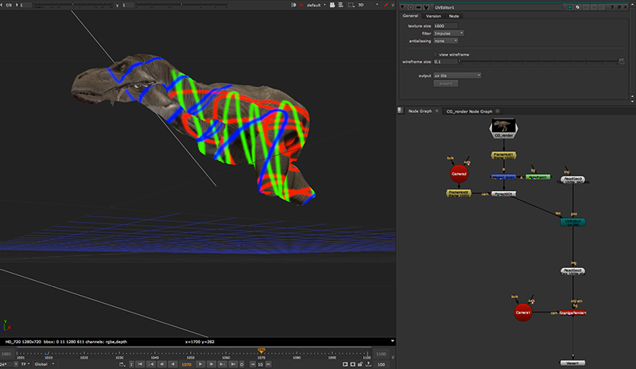Click the red Camera2 node
Viewport: 636px width, 369px height.
click(460, 173)
